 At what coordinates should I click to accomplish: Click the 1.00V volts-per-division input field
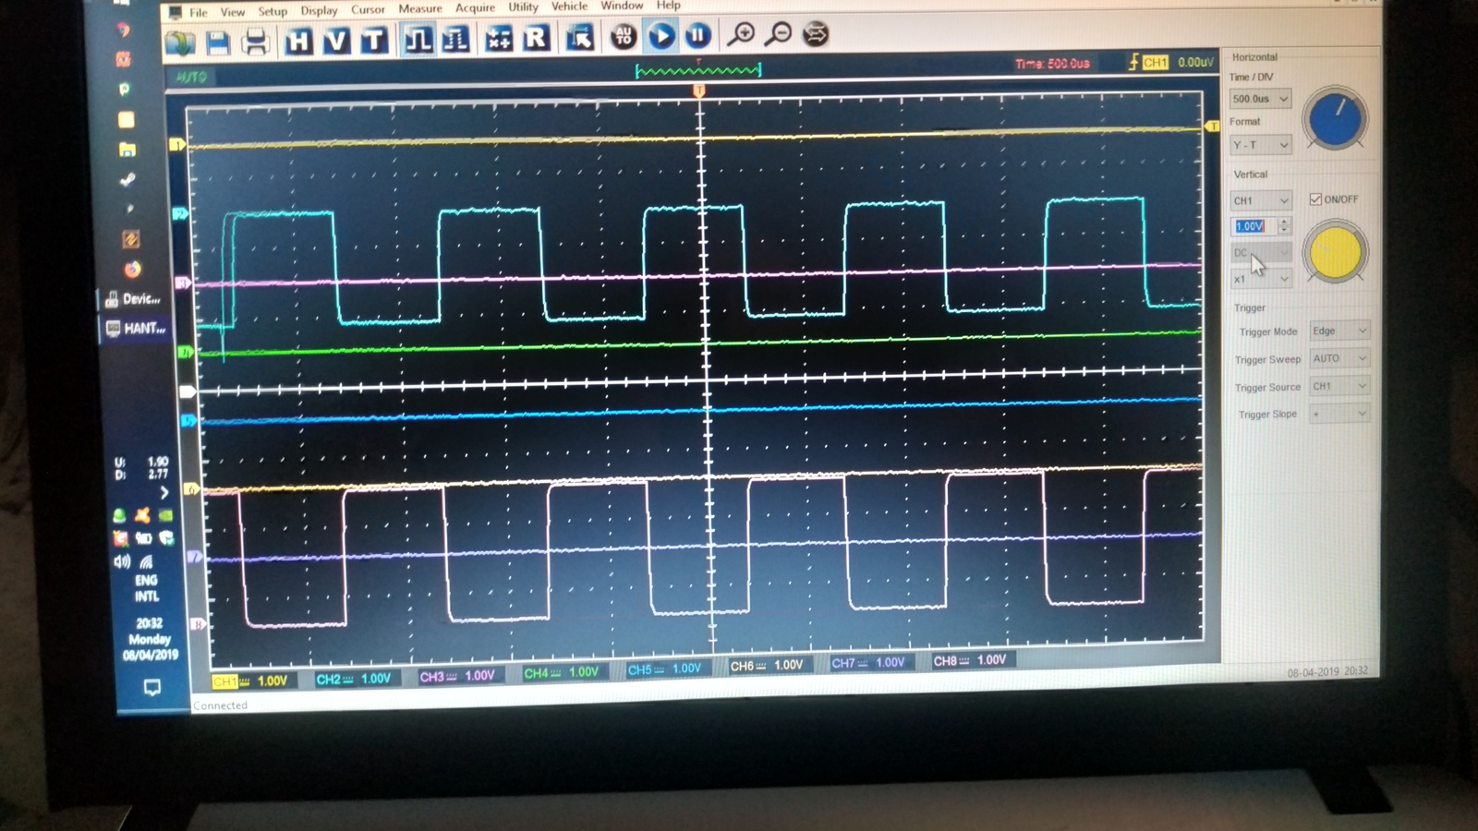(1251, 226)
